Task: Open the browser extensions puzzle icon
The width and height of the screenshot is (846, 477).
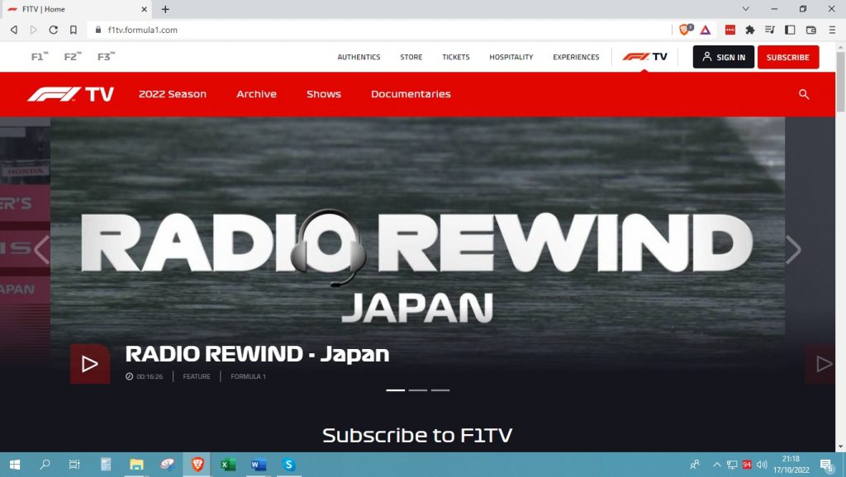Action: [750, 29]
